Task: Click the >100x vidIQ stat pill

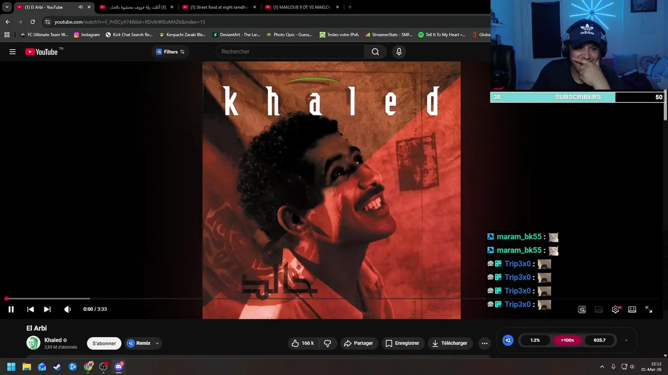Action: 567,340
